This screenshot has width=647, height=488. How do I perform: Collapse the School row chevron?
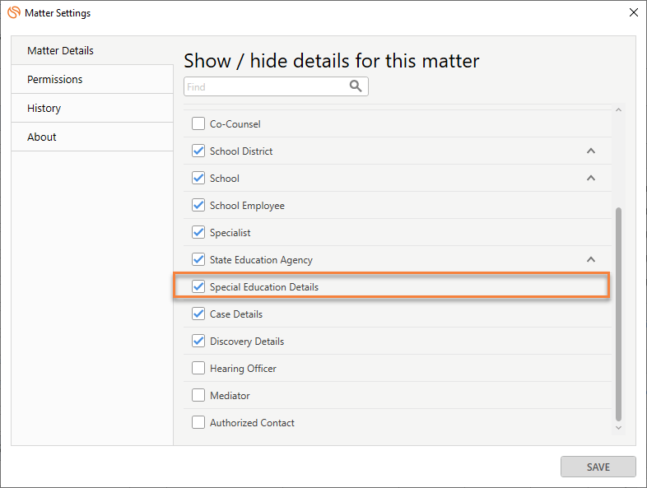[591, 178]
